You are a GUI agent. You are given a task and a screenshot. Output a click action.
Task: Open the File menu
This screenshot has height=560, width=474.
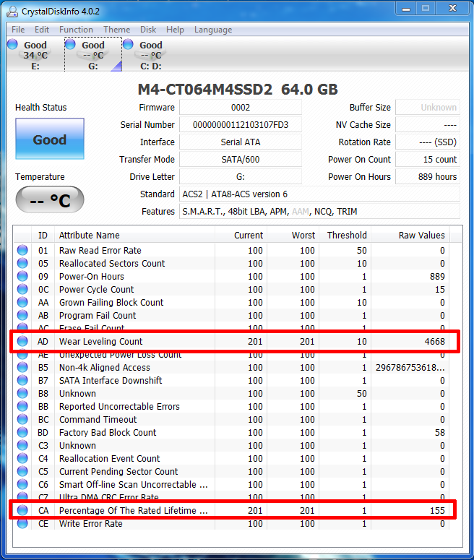tap(18, 30)
